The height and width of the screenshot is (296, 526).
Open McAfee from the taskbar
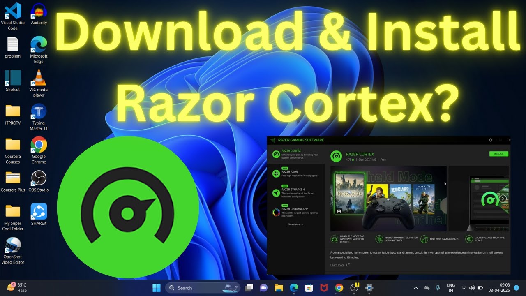click(324, 288)
